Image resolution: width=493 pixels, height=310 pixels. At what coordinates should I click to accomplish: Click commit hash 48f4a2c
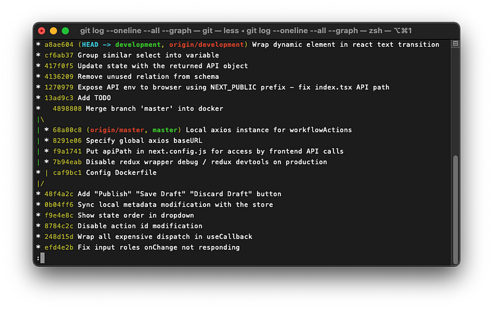click(x=59, y=194)
